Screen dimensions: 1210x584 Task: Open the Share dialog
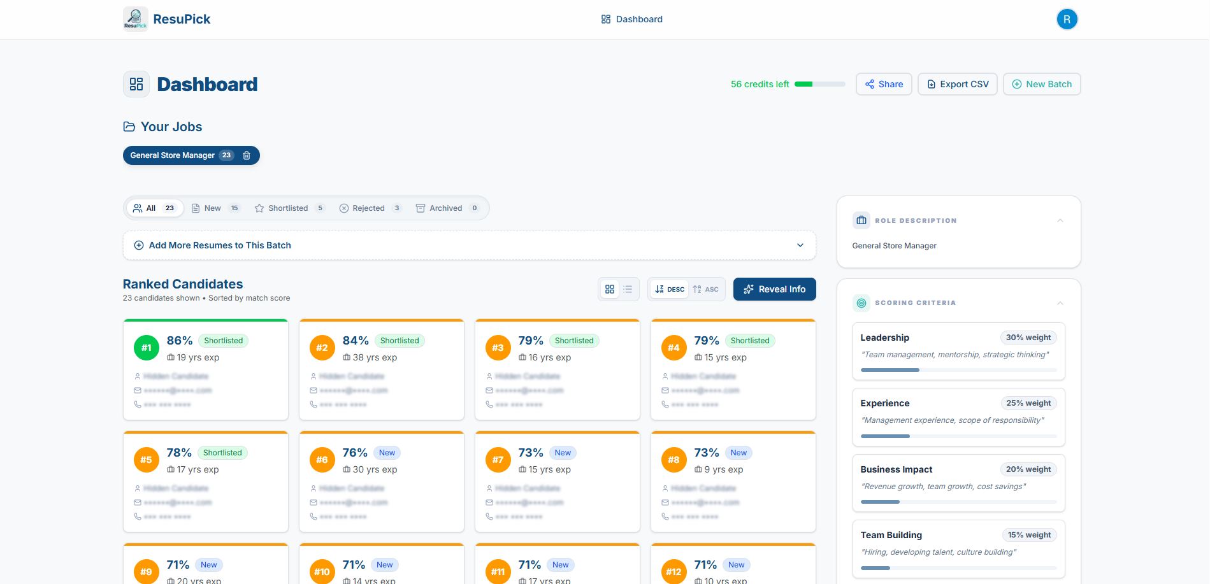tap(883, 83)
